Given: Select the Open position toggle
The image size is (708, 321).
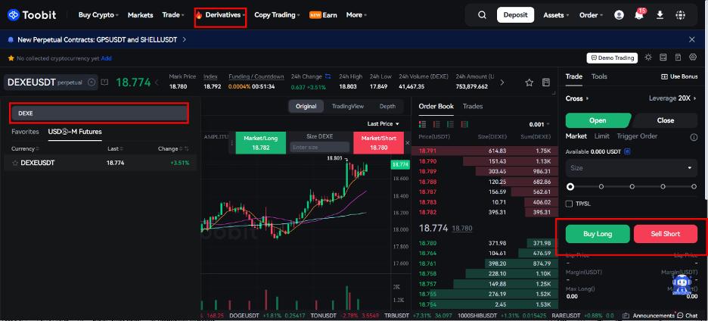Looking at the screenshot, I should 598,120.
